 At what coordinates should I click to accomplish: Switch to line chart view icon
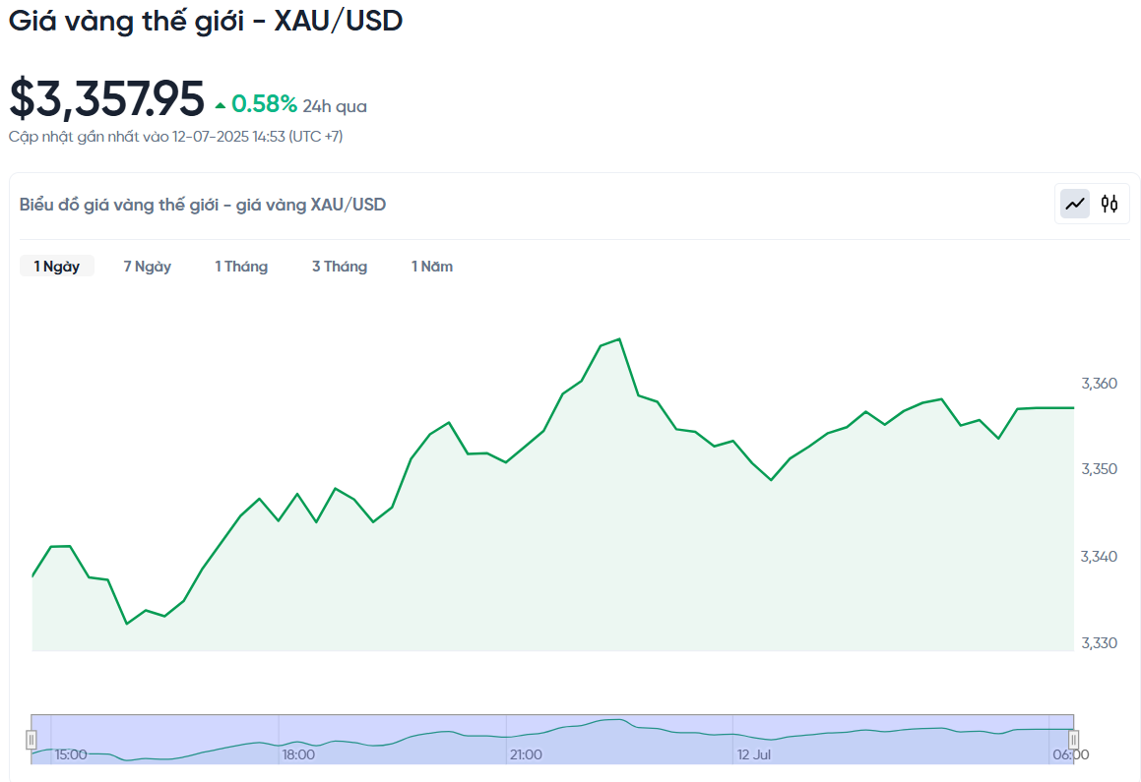coord(1075,205)
